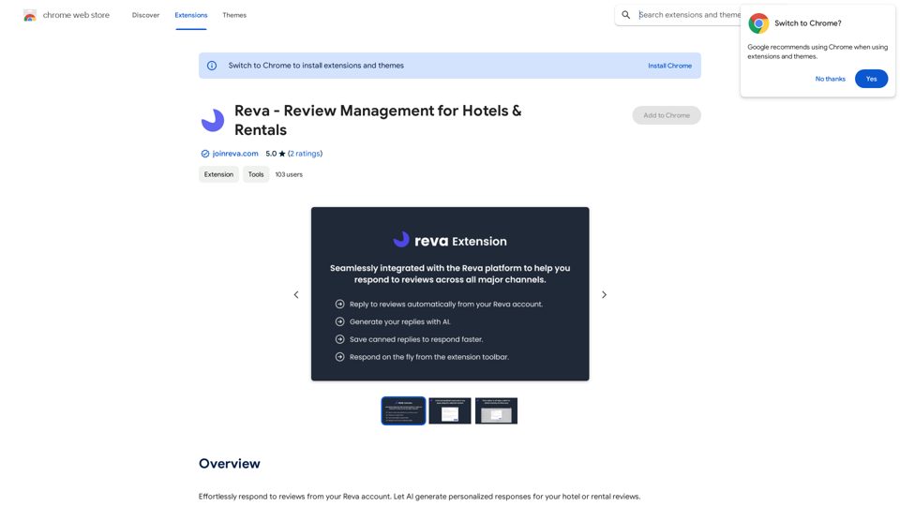The height and width of the screenshot is (506, 900).
Task: Show previous screenshot with left arrow
Action: pyautogui.click(x=296, y=294)
